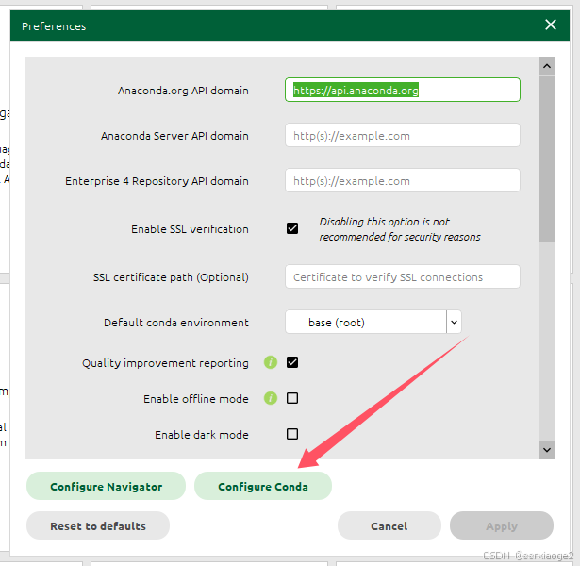Open Configure Navigator
580x566 pixels.
click(x=106, y=486)
